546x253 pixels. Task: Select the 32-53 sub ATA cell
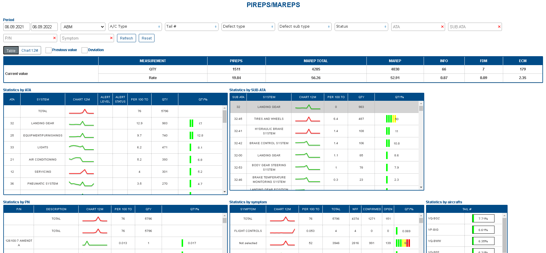pos(238,168)
